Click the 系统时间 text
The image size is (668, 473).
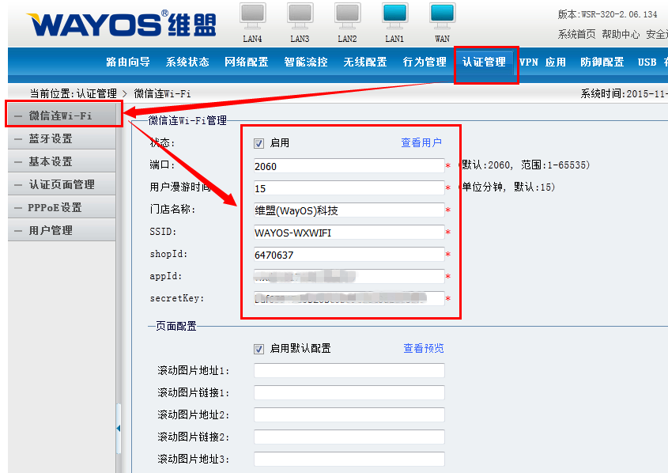click(x=624, y=93)
